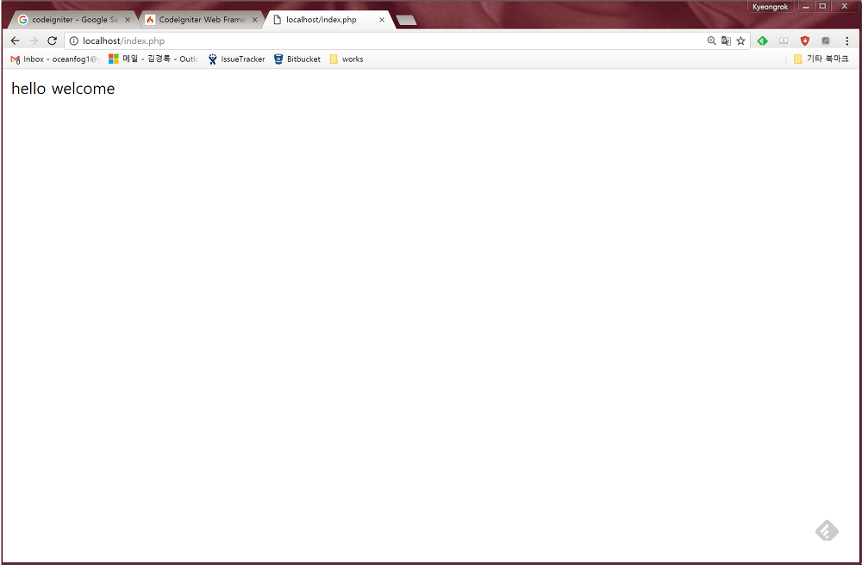Open the translate page icon
This screenshot has width=862, height=565.
726,40
